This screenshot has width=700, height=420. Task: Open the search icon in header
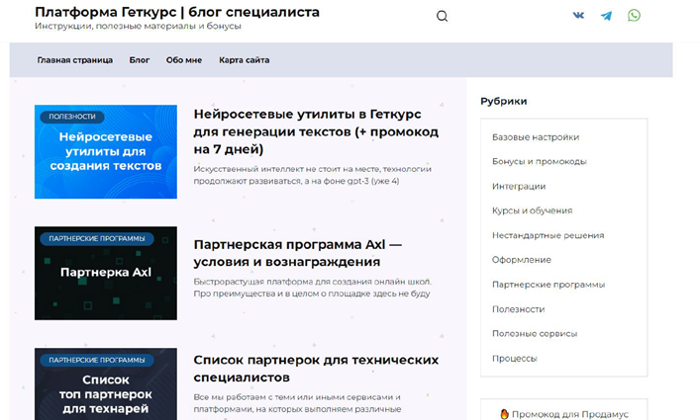tap(442, 16)
